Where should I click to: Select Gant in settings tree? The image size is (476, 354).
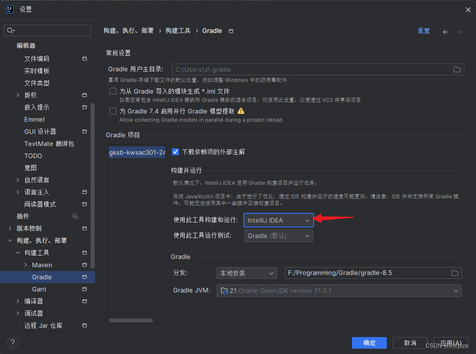[39, 289]
